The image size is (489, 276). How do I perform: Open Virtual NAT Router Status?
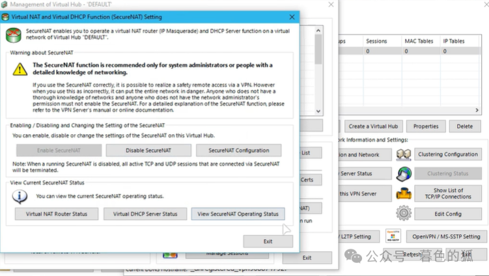[57, 214]
